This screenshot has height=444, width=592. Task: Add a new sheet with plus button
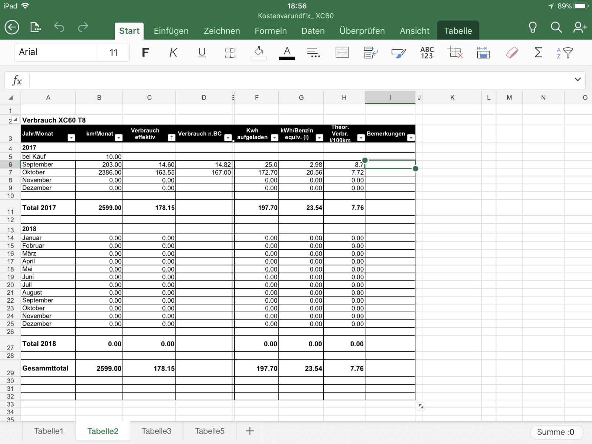click(250, 431)
